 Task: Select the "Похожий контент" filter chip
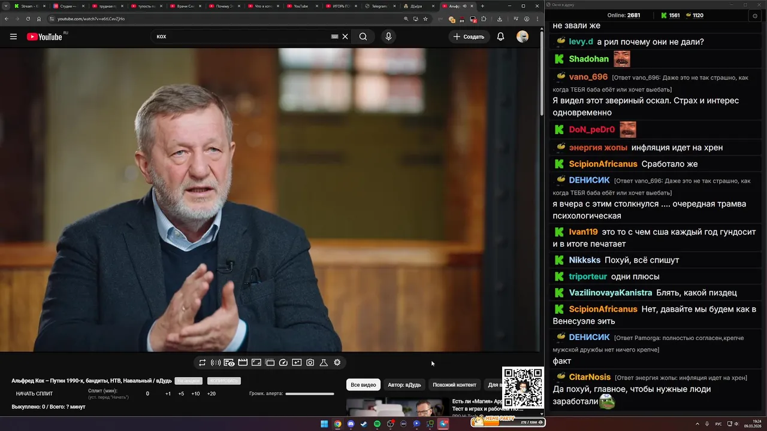pos(454,385)
